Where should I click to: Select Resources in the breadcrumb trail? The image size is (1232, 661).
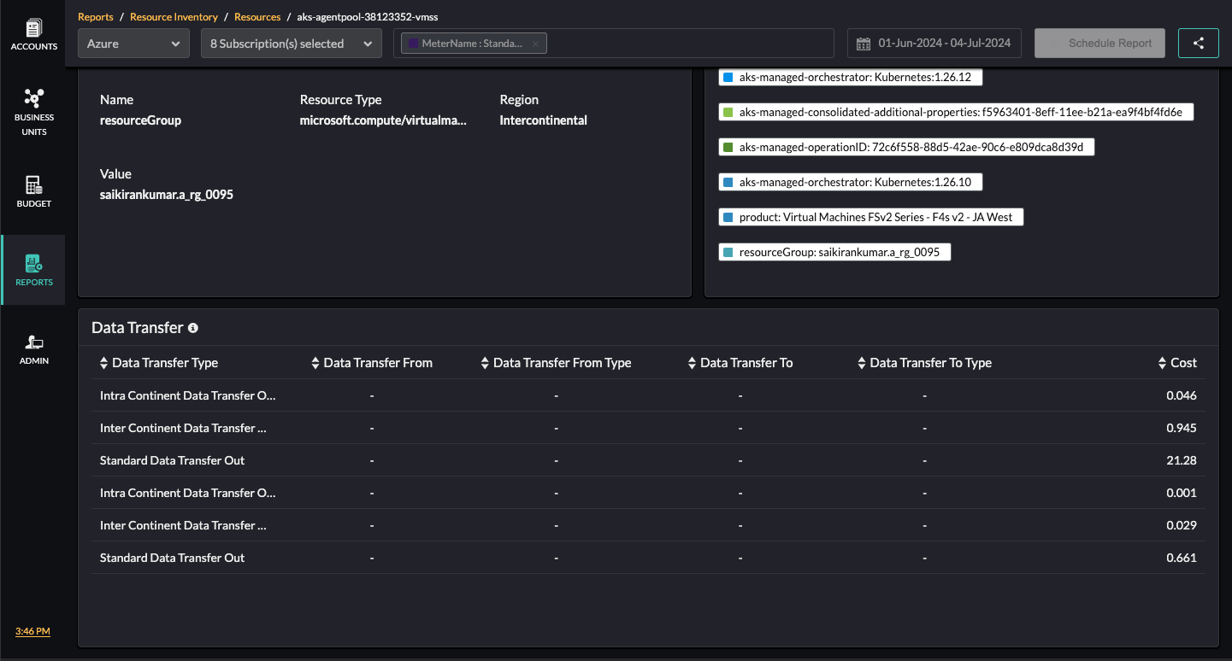[x=256, y=16]
